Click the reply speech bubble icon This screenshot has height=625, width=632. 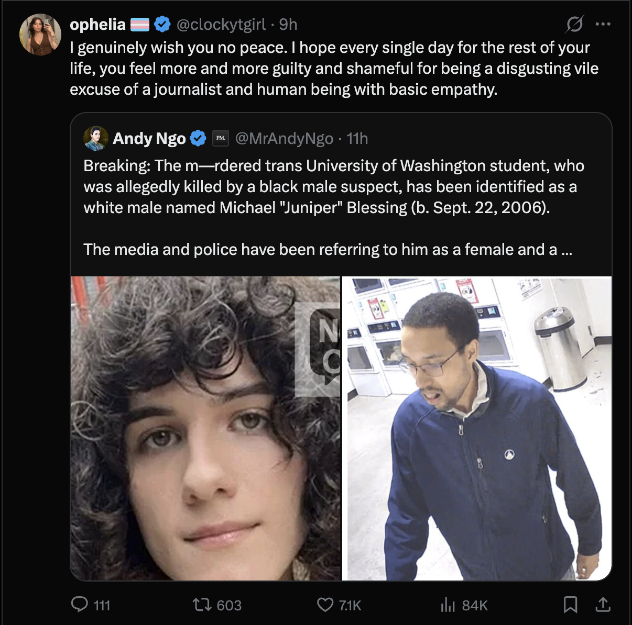pos(80,605)
